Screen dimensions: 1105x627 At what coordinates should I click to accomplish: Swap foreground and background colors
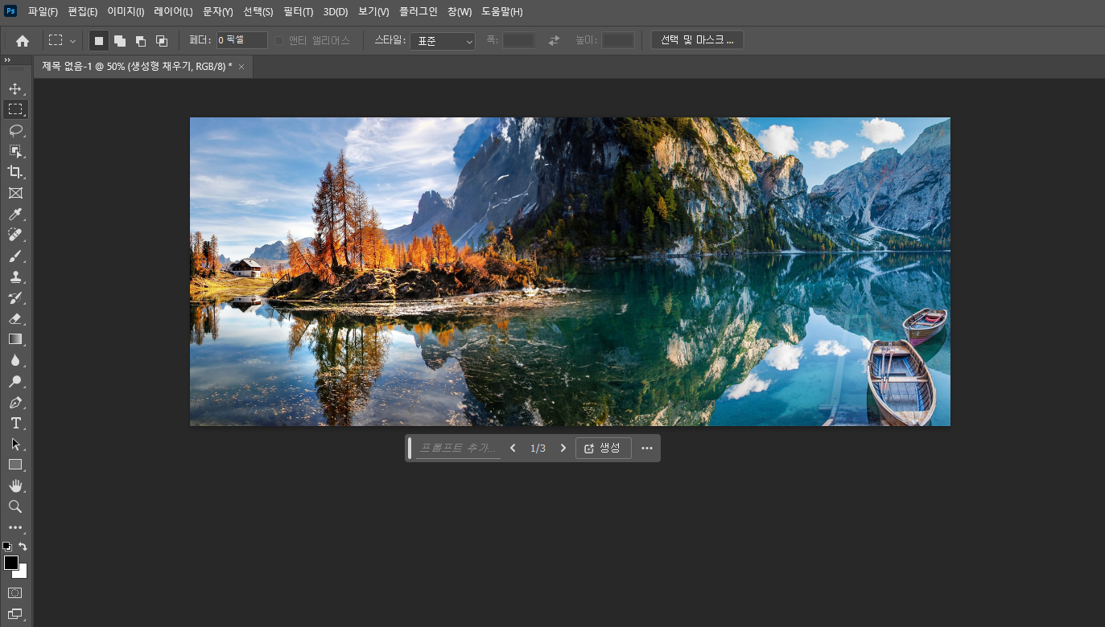tap(23, 546)
